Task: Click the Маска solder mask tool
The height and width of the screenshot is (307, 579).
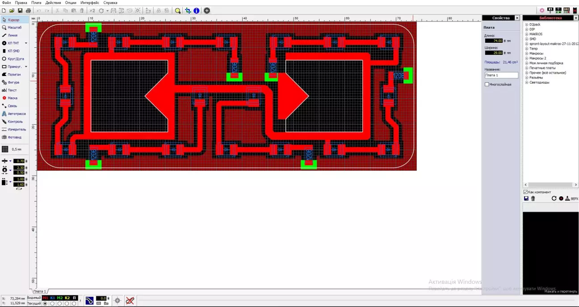Action: (x=12, y=98)
